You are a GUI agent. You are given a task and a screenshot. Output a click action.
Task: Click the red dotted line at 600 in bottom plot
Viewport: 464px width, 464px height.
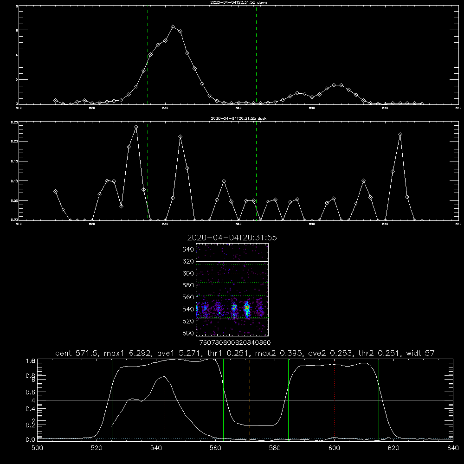click(x=335, y=400)
